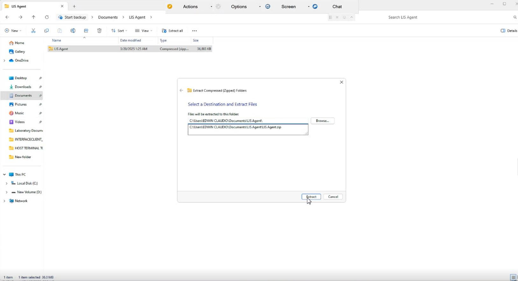518x281 pixels.
Task: Click the search magnifier icon
Action: tap(515, 17)
